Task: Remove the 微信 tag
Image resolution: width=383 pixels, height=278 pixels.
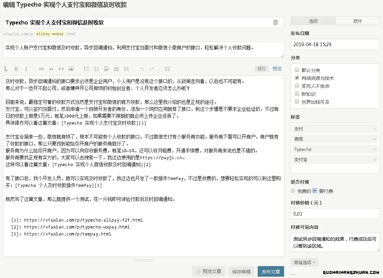Action: coord(375,139)
